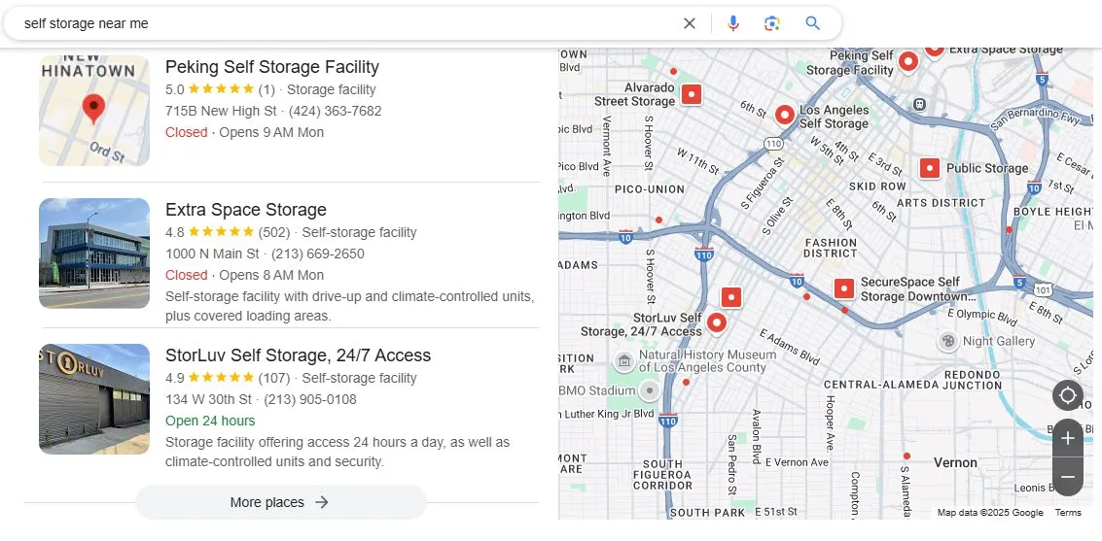Screen dimensions: 1102x541
Task: Click the blue magnifier search icon
Action: pyautogui.click(x=812, y=23)
